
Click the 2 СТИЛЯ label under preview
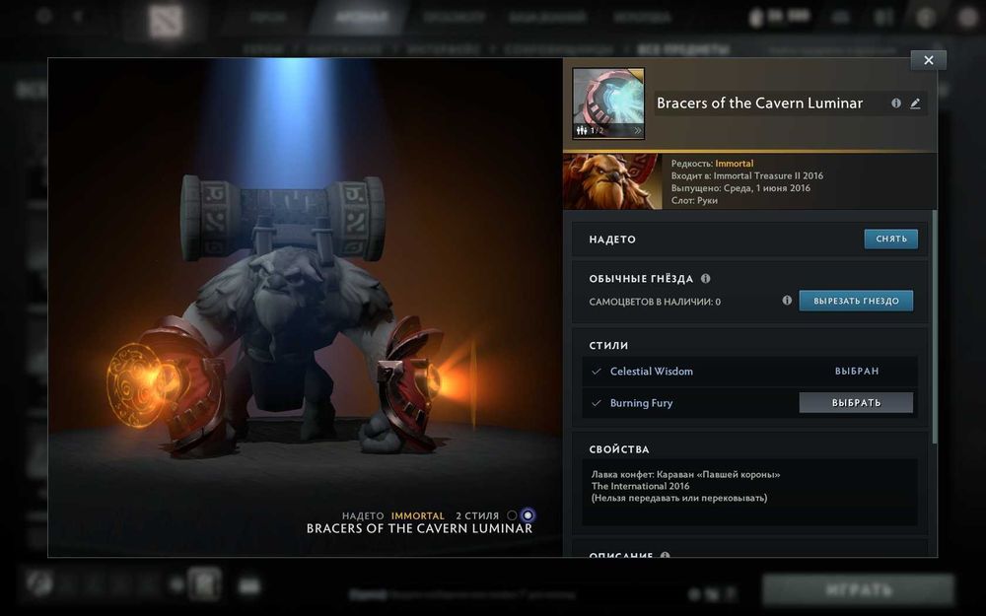pos(477,516)
